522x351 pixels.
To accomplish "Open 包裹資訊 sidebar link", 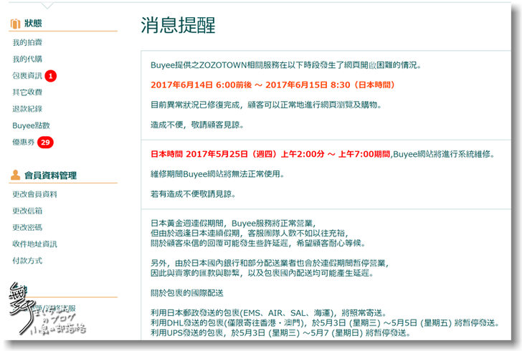I will [27, 76].
